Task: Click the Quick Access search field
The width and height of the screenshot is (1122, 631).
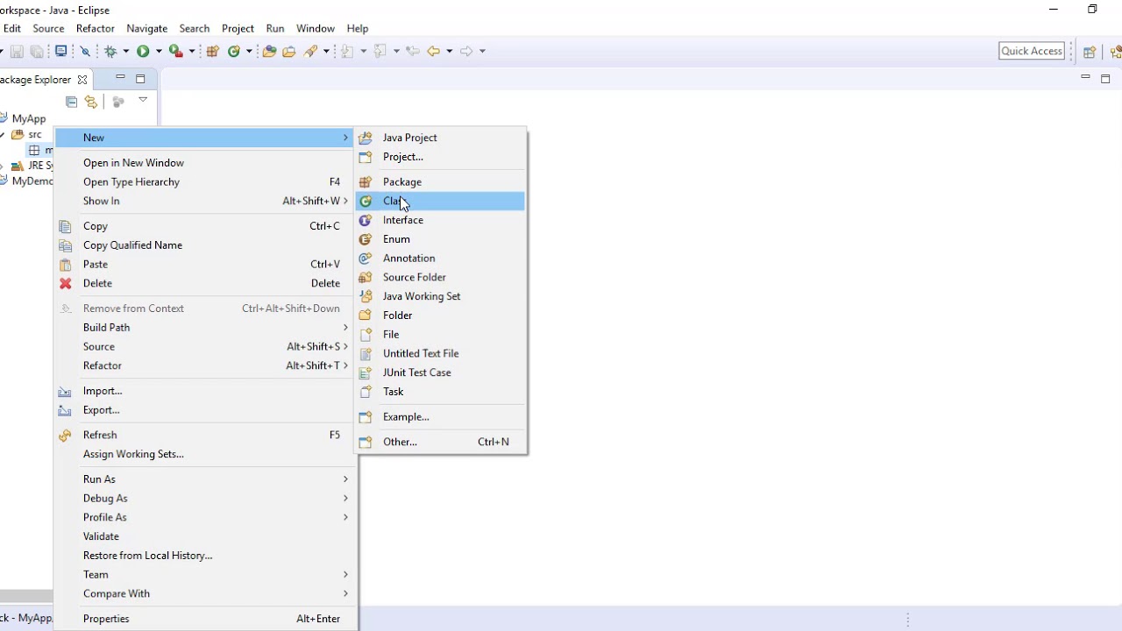Action: (x=1032, y=51)
